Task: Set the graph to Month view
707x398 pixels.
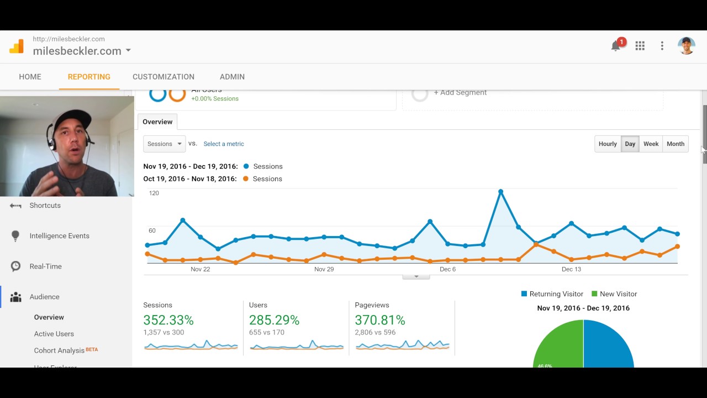Action: click(x=676, y=144)
